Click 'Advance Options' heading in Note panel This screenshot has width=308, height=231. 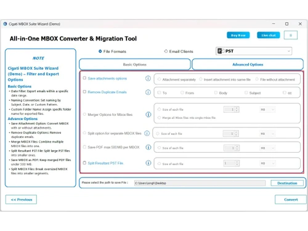tap(23, 119)
